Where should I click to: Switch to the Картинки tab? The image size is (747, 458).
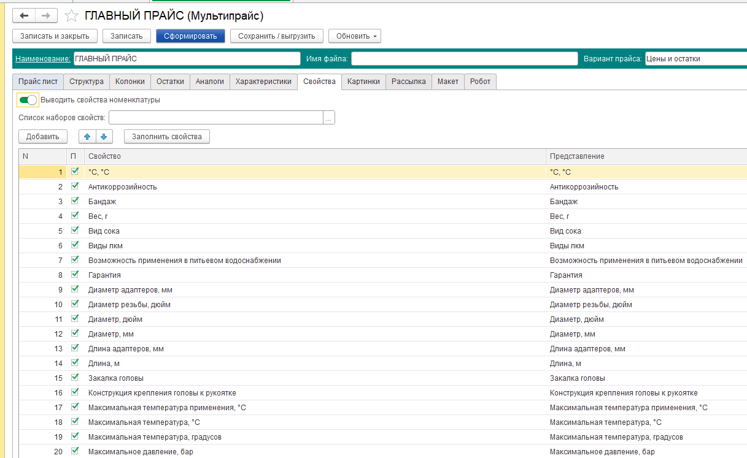(363, 82)
